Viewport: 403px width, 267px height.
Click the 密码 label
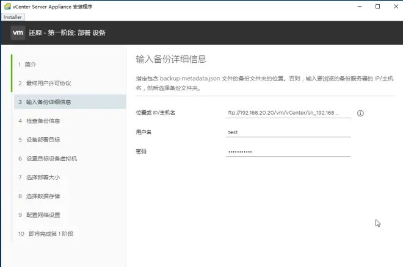[141, 151]
